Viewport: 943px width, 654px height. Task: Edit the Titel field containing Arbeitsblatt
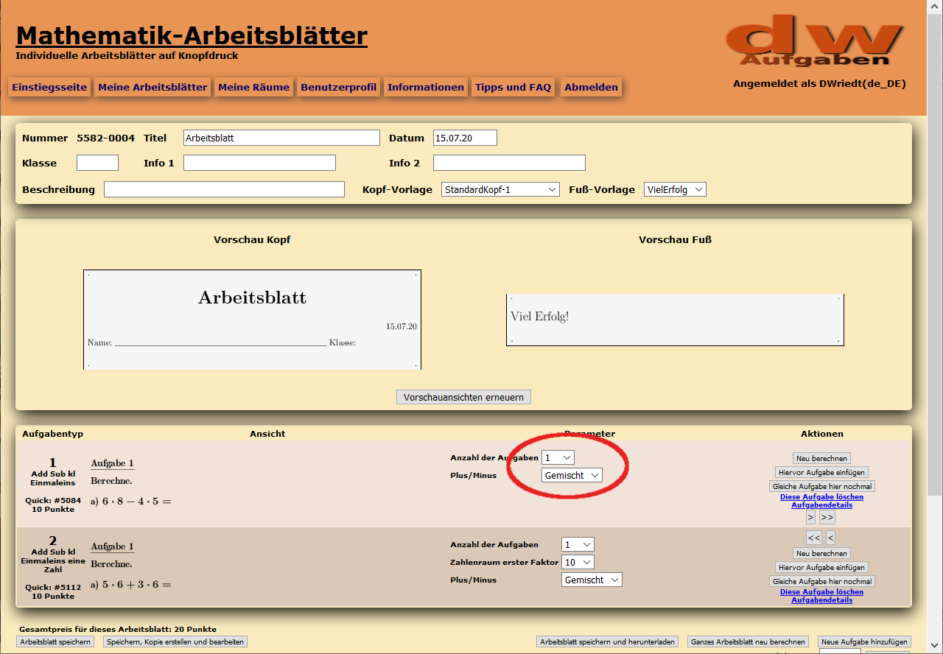click(281, 138)
